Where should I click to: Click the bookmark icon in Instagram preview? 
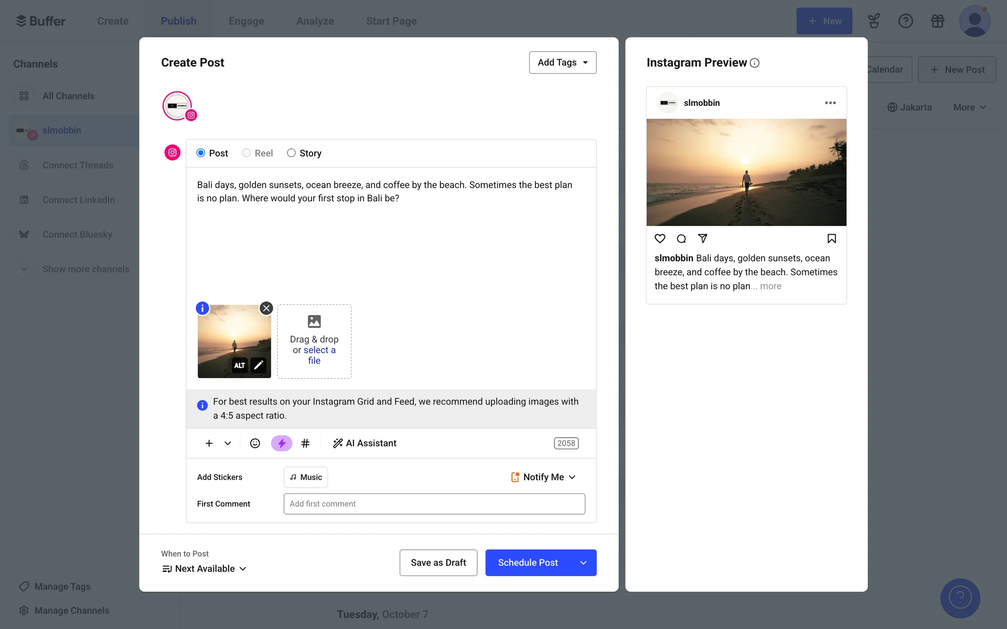pyautogui.click(x=831, y=239)
